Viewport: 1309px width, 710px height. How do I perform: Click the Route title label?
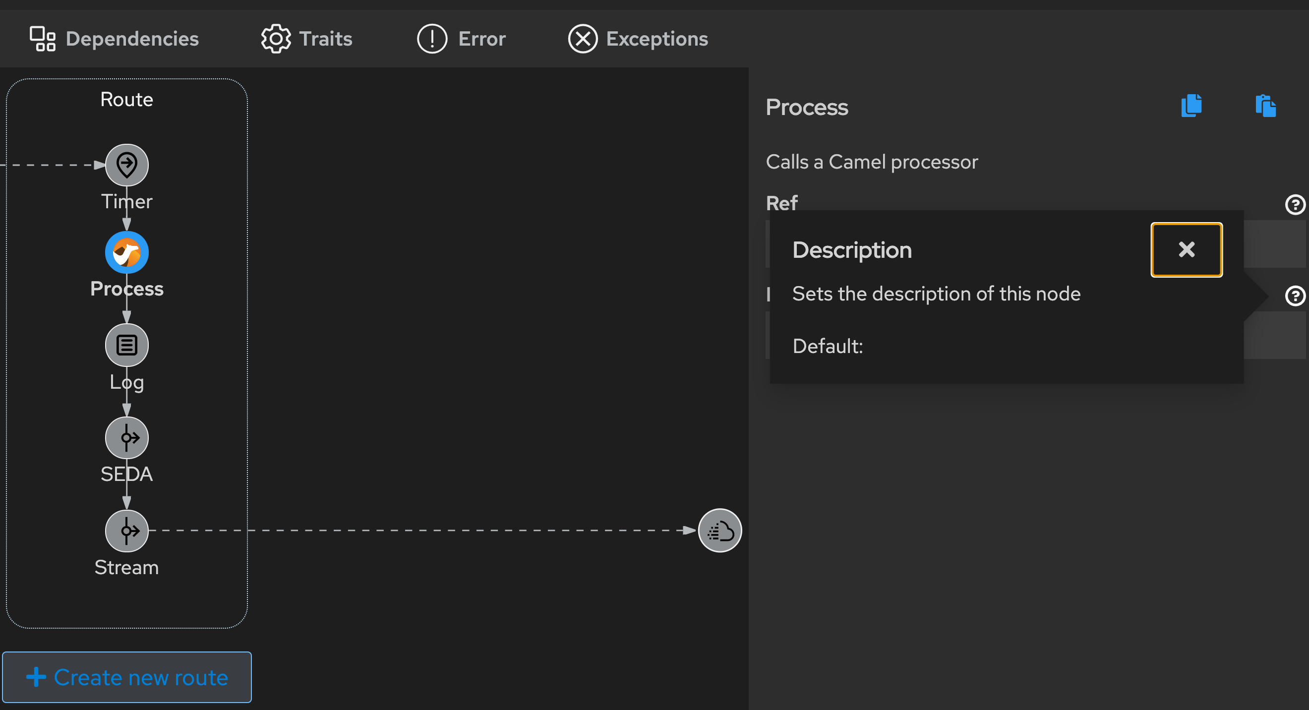pos(126,99)
